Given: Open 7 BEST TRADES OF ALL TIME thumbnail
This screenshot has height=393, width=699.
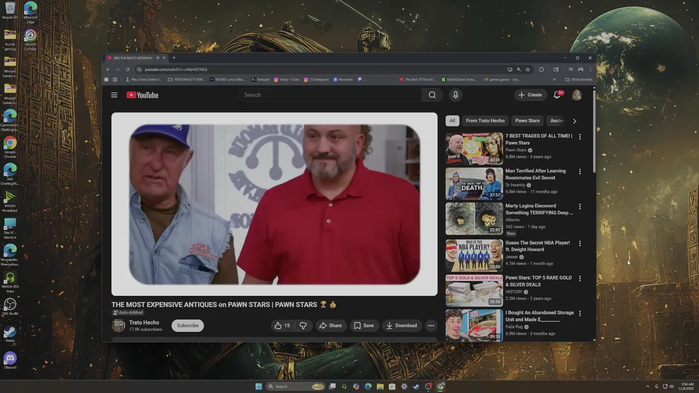Looking at the screenshot, I should click(474, 148).
